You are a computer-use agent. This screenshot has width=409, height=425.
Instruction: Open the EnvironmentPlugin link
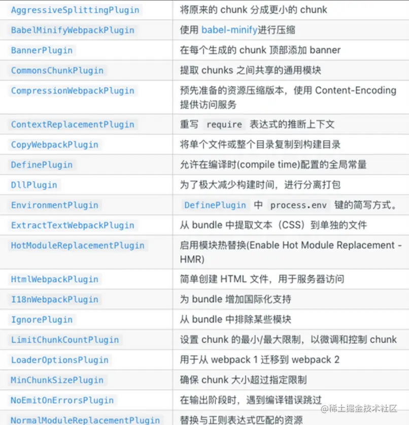[54, 205]
